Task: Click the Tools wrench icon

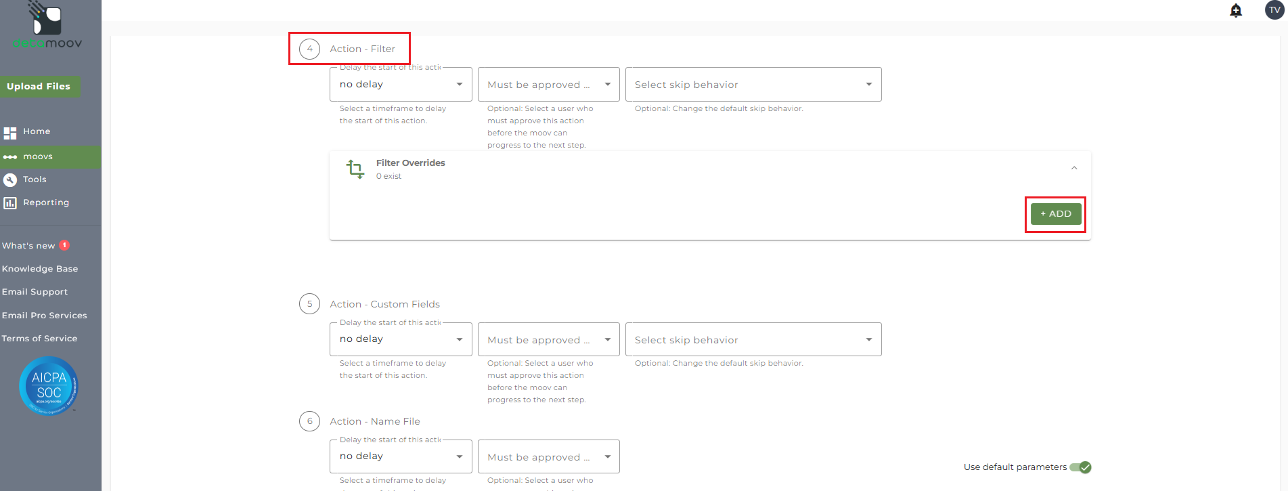Action: pyautogui.click(x=10, y=180)
